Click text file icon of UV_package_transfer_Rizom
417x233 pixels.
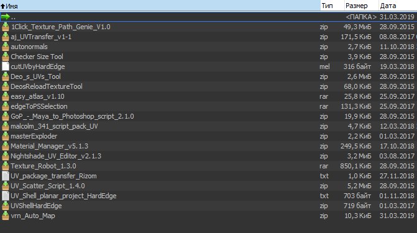(x=6, y=176)
